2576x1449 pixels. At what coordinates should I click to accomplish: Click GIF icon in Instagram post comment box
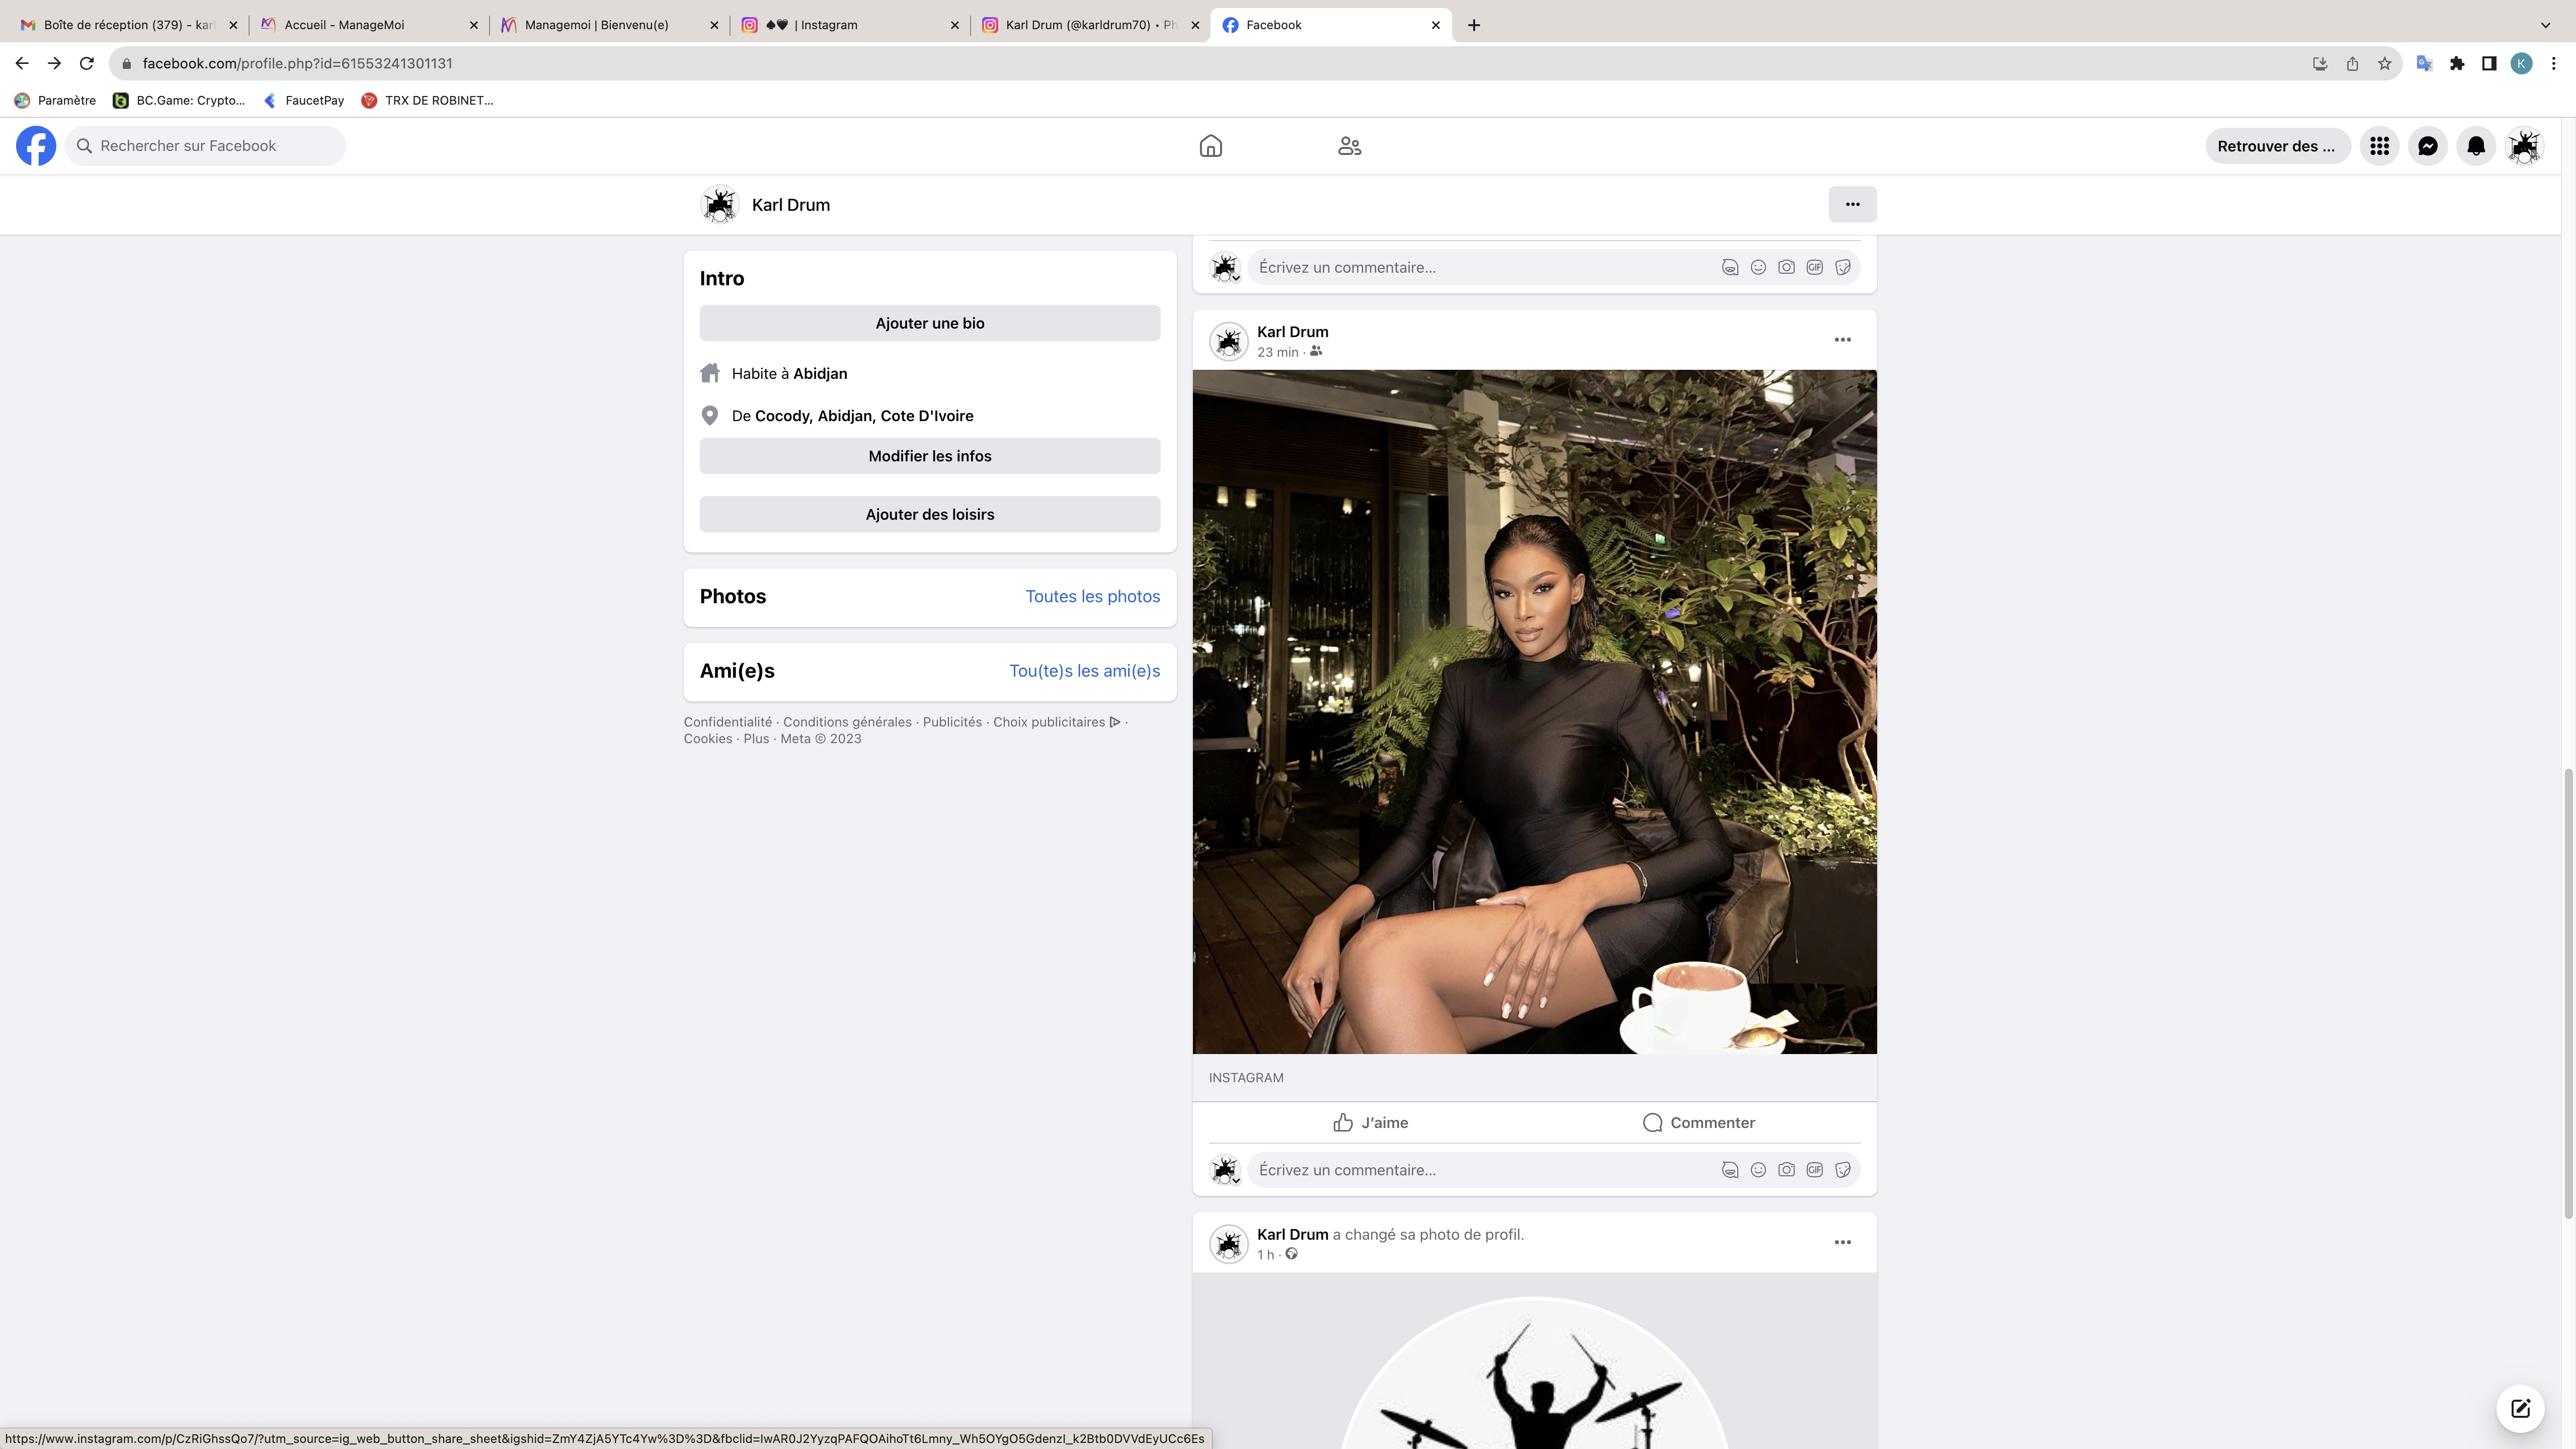pos(1814,1170)
